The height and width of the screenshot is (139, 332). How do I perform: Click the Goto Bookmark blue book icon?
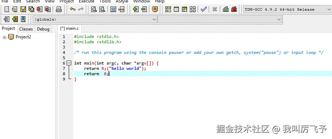pyautogui.click(x=23, y=19)
